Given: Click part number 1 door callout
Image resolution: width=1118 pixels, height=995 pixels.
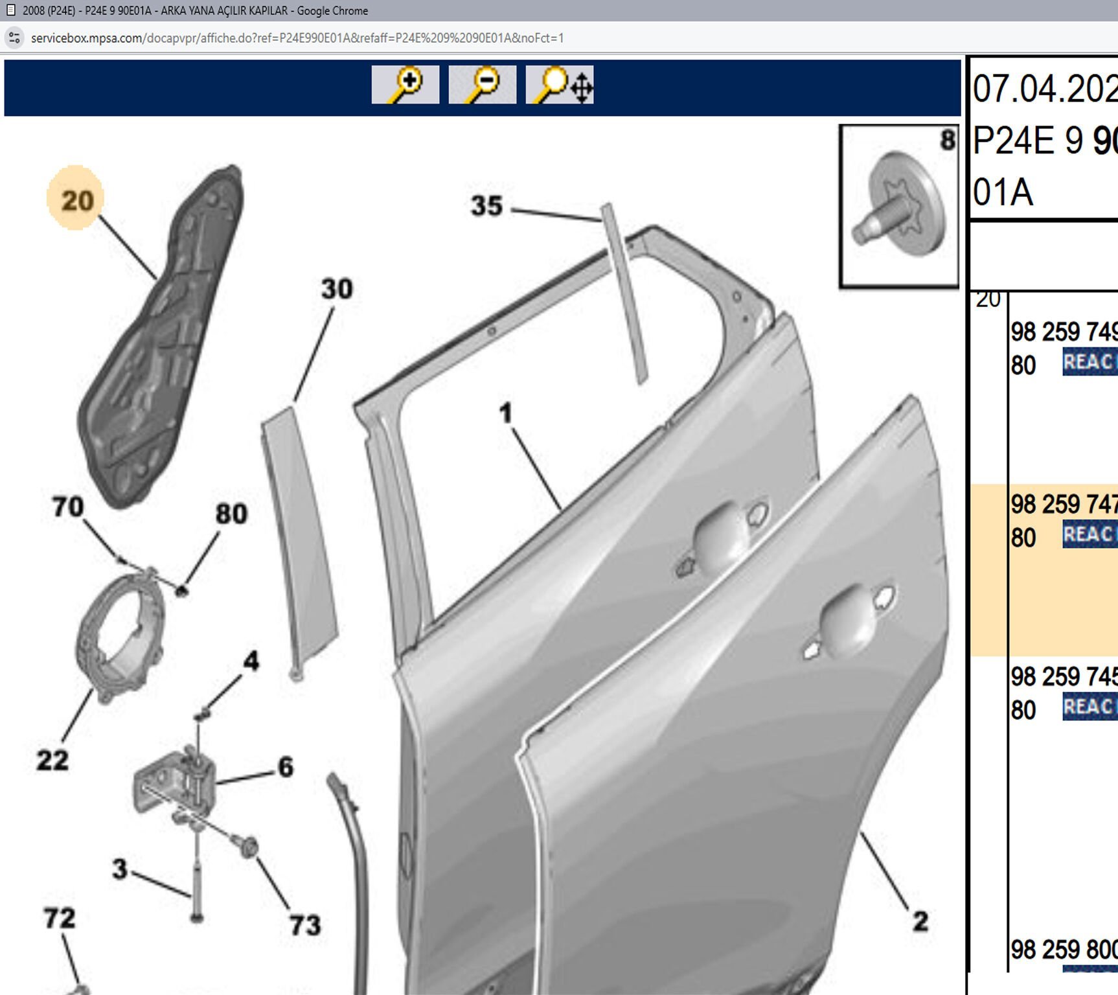Looking at the screenshot, I should pyautogui.click(x=506, y=413).
